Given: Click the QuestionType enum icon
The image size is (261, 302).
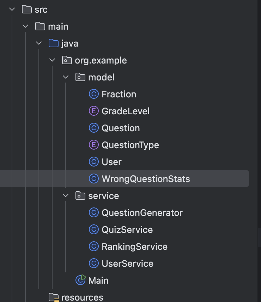Looking at the screenshot, I should [x=93, y=145].
